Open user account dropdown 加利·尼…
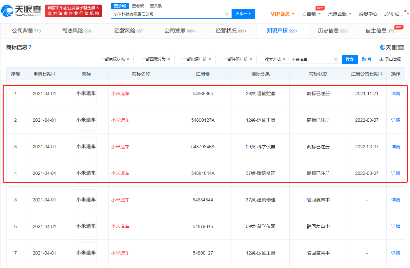The image size is (410, 268). click(x=397, y=14)
